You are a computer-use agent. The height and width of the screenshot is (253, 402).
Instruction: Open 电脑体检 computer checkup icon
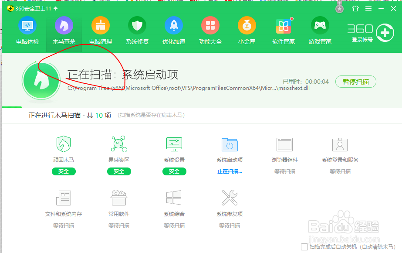pos(27,25)
